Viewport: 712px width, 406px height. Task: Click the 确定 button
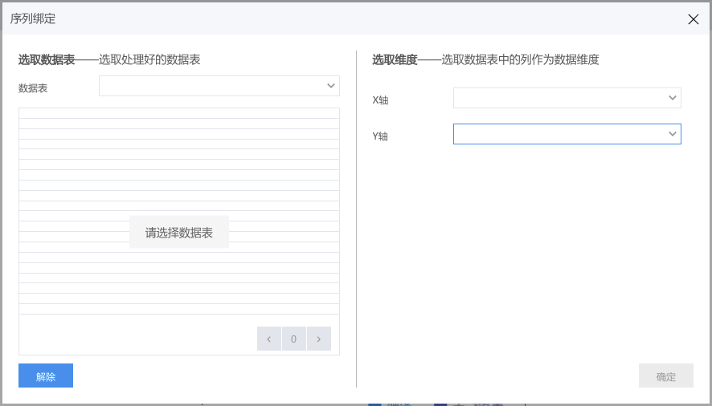(x=665, y=376)
